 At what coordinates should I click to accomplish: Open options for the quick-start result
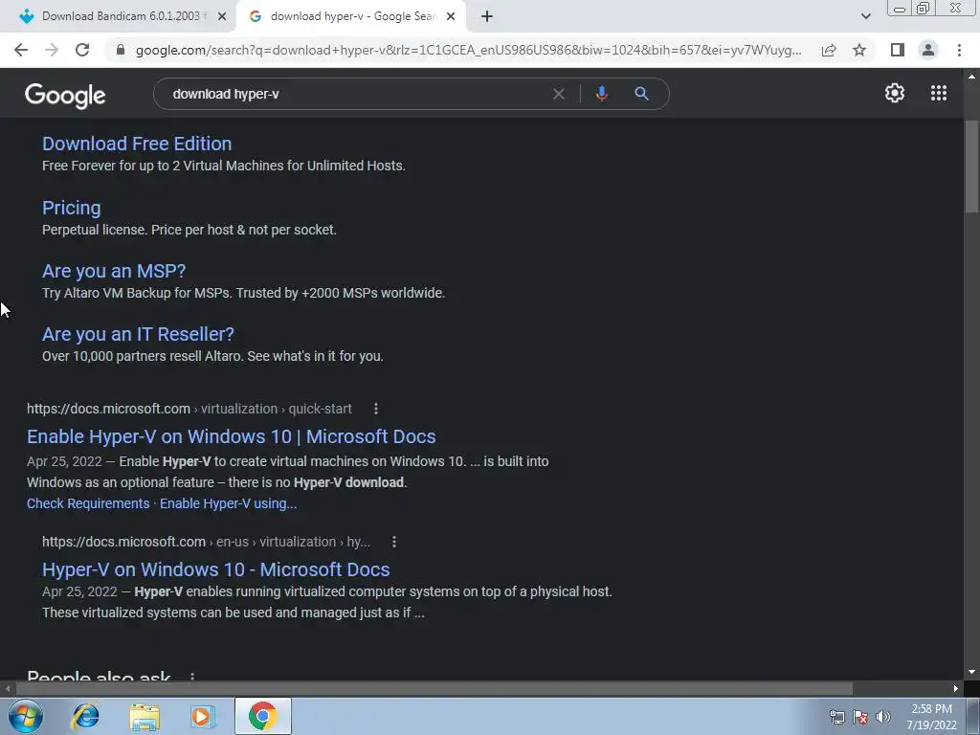tap(375, 409)
